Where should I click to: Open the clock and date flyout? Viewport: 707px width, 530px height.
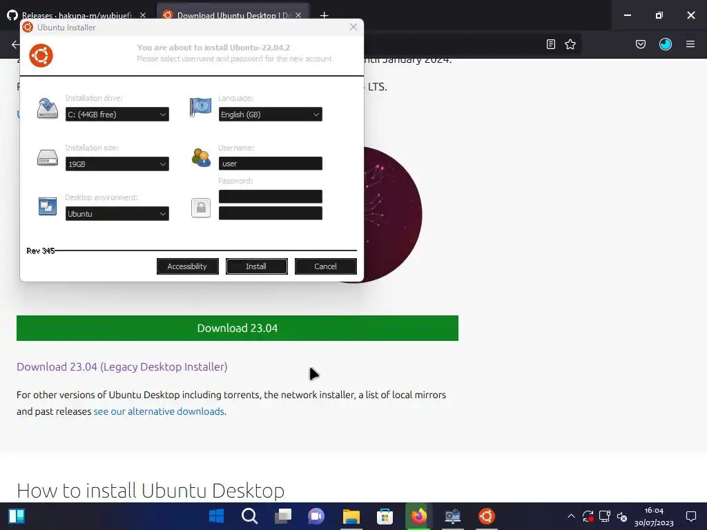click(x=654, y=516)
